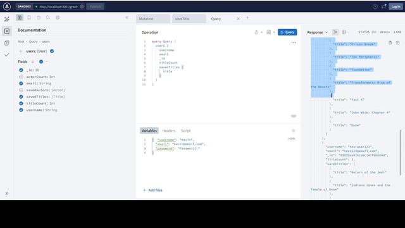Uncheck the email field
The width and height of the screenshot is (405, 228).
pyautogui.click(x=21, y=84)
